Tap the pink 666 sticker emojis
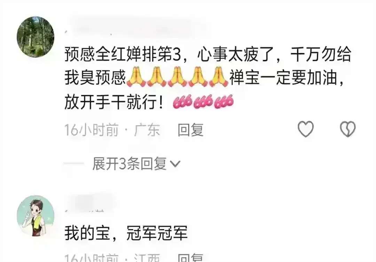This screenshot has width=376, height=262. coord(203,101)
